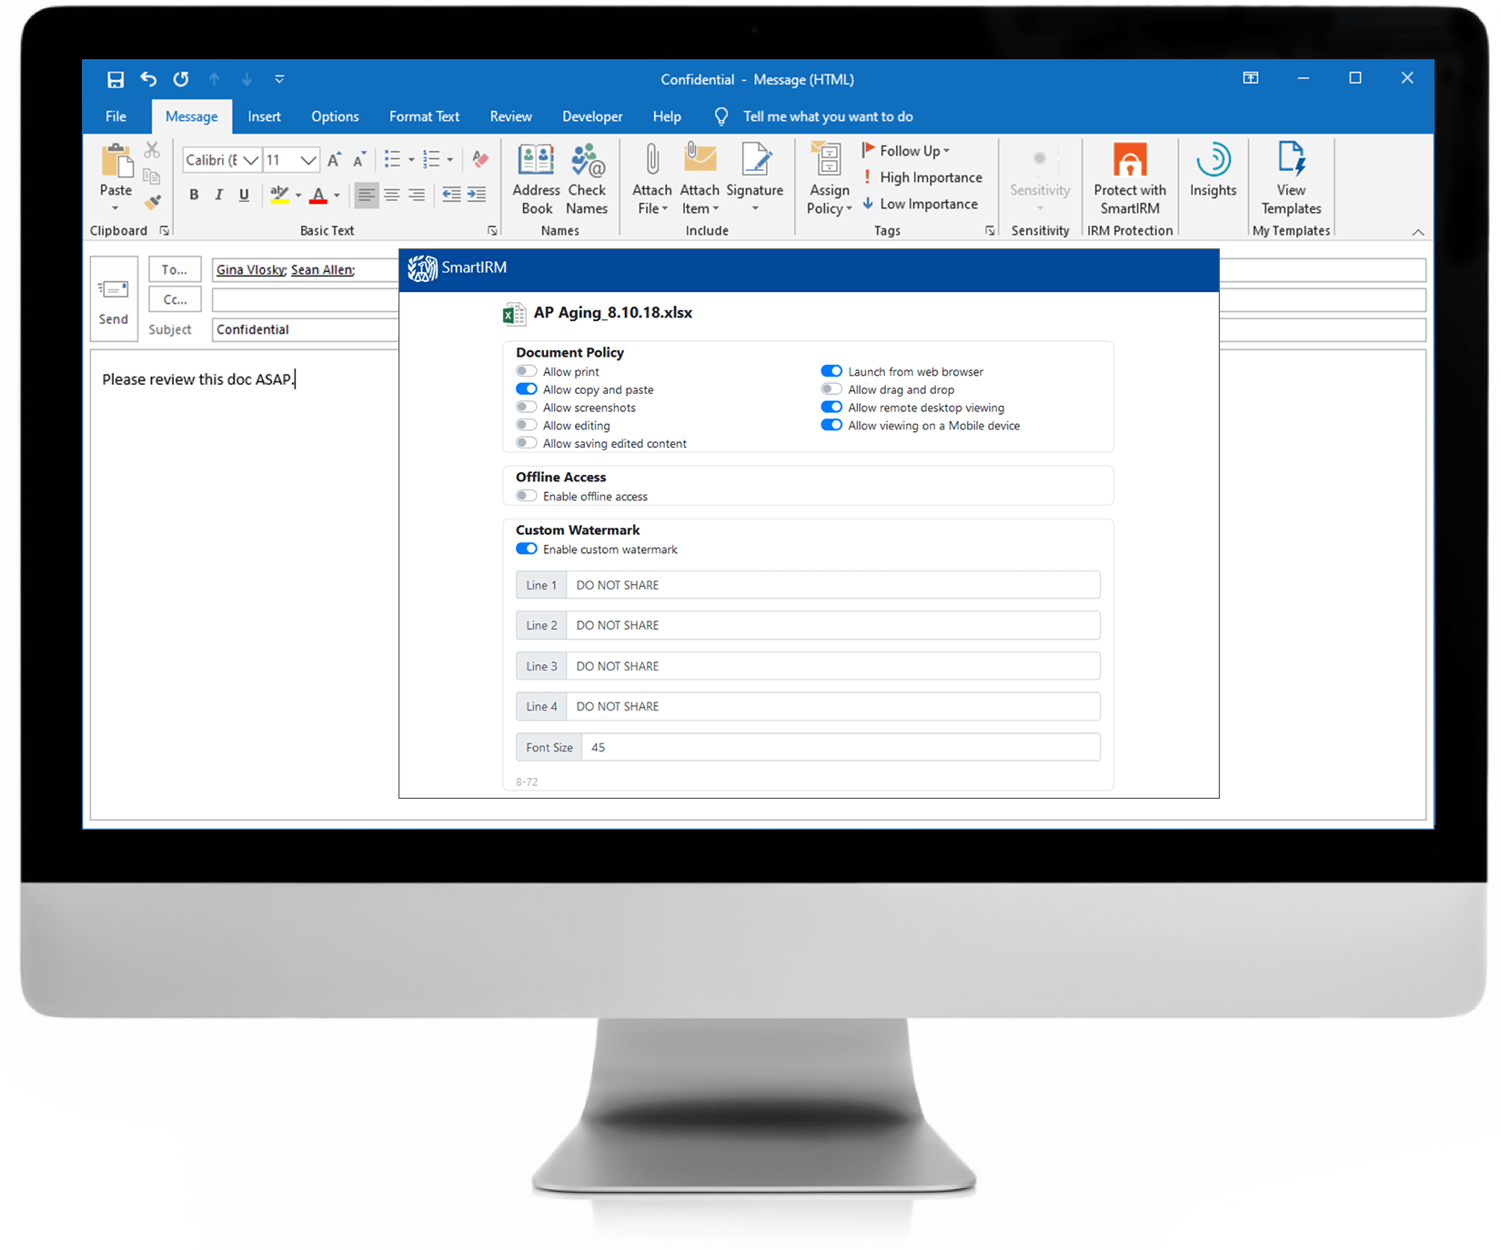Click the watermark Line 1 text field
The height and width of the screenshot is (1251, 1501).
click(x=831, y=585)
